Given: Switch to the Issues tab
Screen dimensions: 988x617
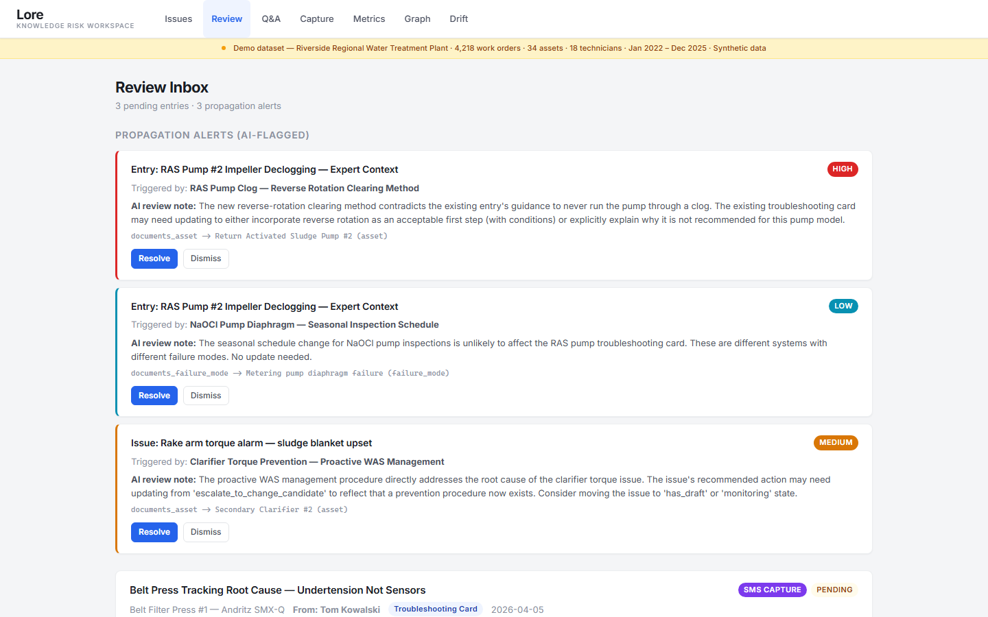Looking at the screenshot, I should pyautogui.click(x=178, y=19).
